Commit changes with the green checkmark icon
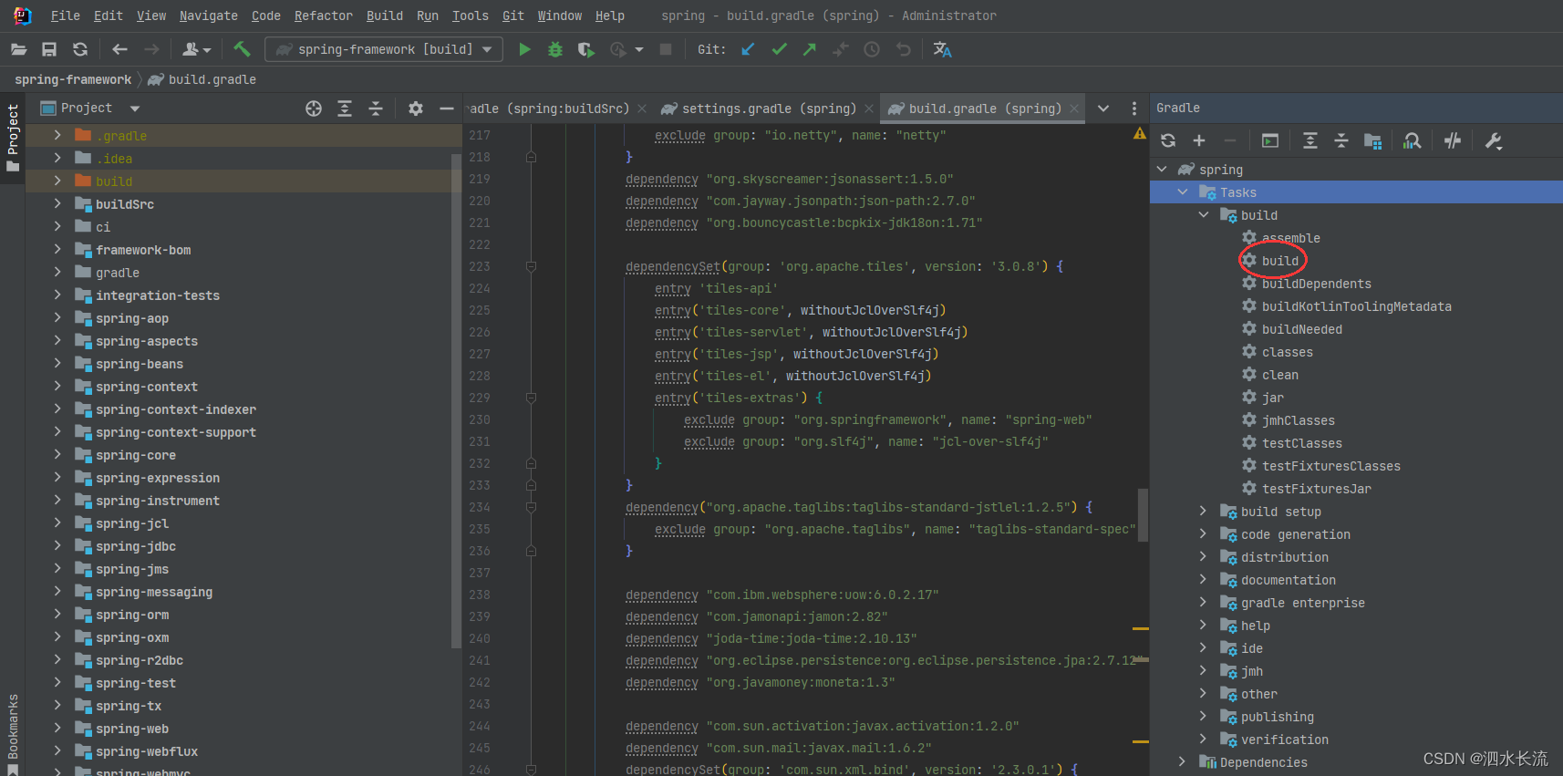Image resolution: width=1563 pixels, height=776 pixels. pyautogui.click(x=779, y=49)
